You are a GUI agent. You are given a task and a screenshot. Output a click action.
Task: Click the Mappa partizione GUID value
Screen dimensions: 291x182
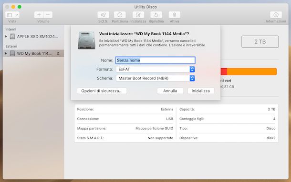[x=154, y=128]
